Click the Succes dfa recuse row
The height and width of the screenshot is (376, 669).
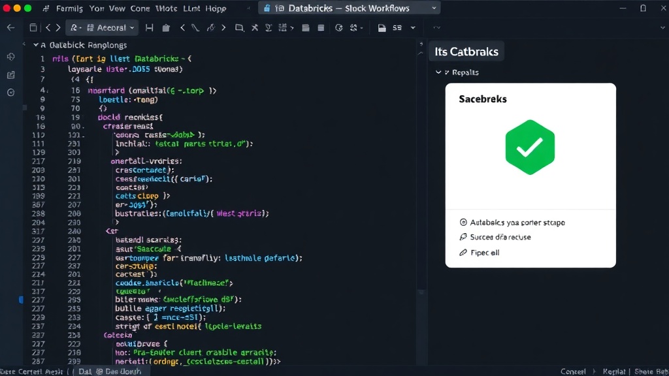click(495, 237)
